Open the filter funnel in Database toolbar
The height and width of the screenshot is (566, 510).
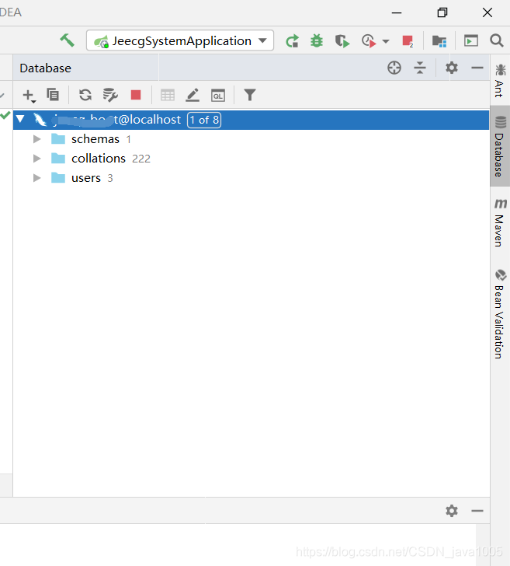coord(250,95)
